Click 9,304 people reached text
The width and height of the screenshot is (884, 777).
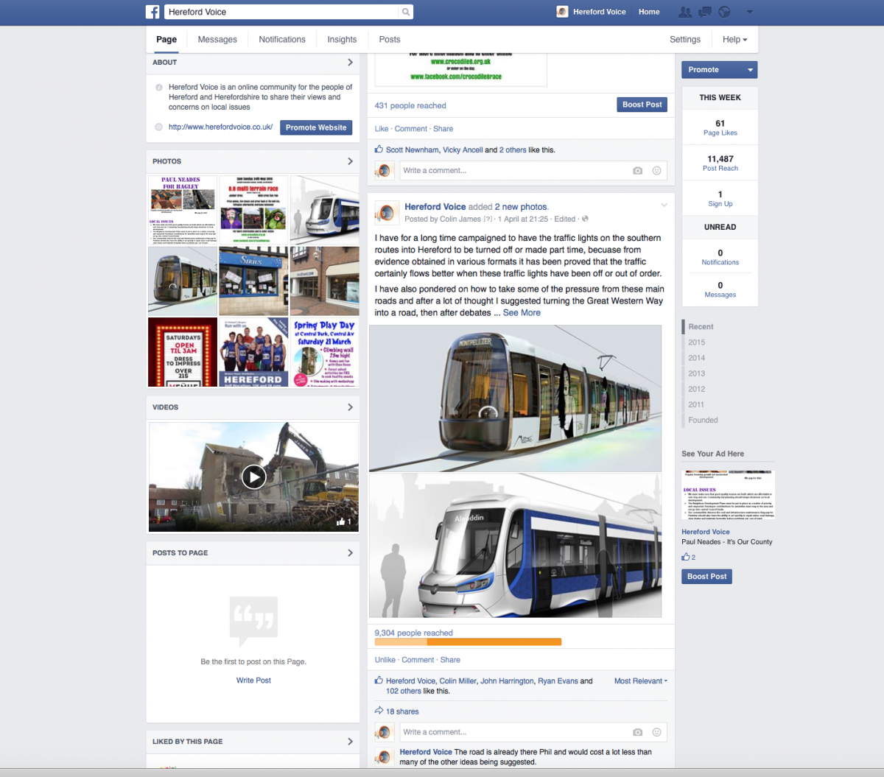[x=413, y=633]
